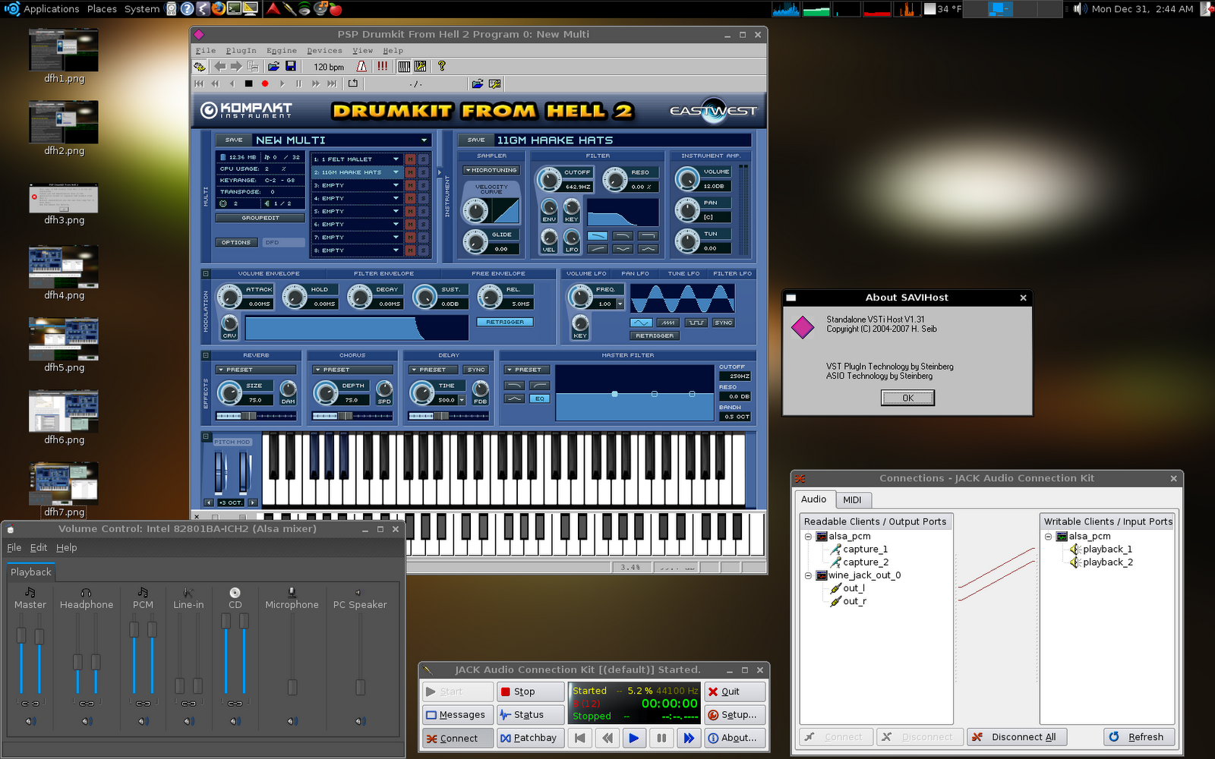Viewport: 1215px width, 759px height.
Task: Toggle the metronome icon next to 120 bpm
Action: click(x=362, y=67)
